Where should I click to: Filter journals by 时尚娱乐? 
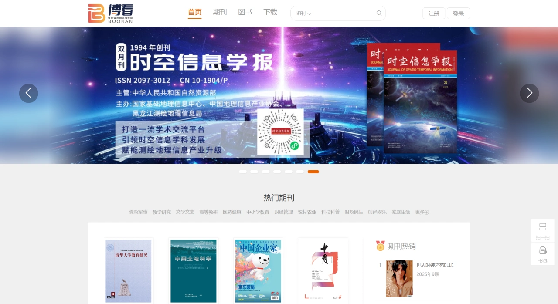pos(378,212)
